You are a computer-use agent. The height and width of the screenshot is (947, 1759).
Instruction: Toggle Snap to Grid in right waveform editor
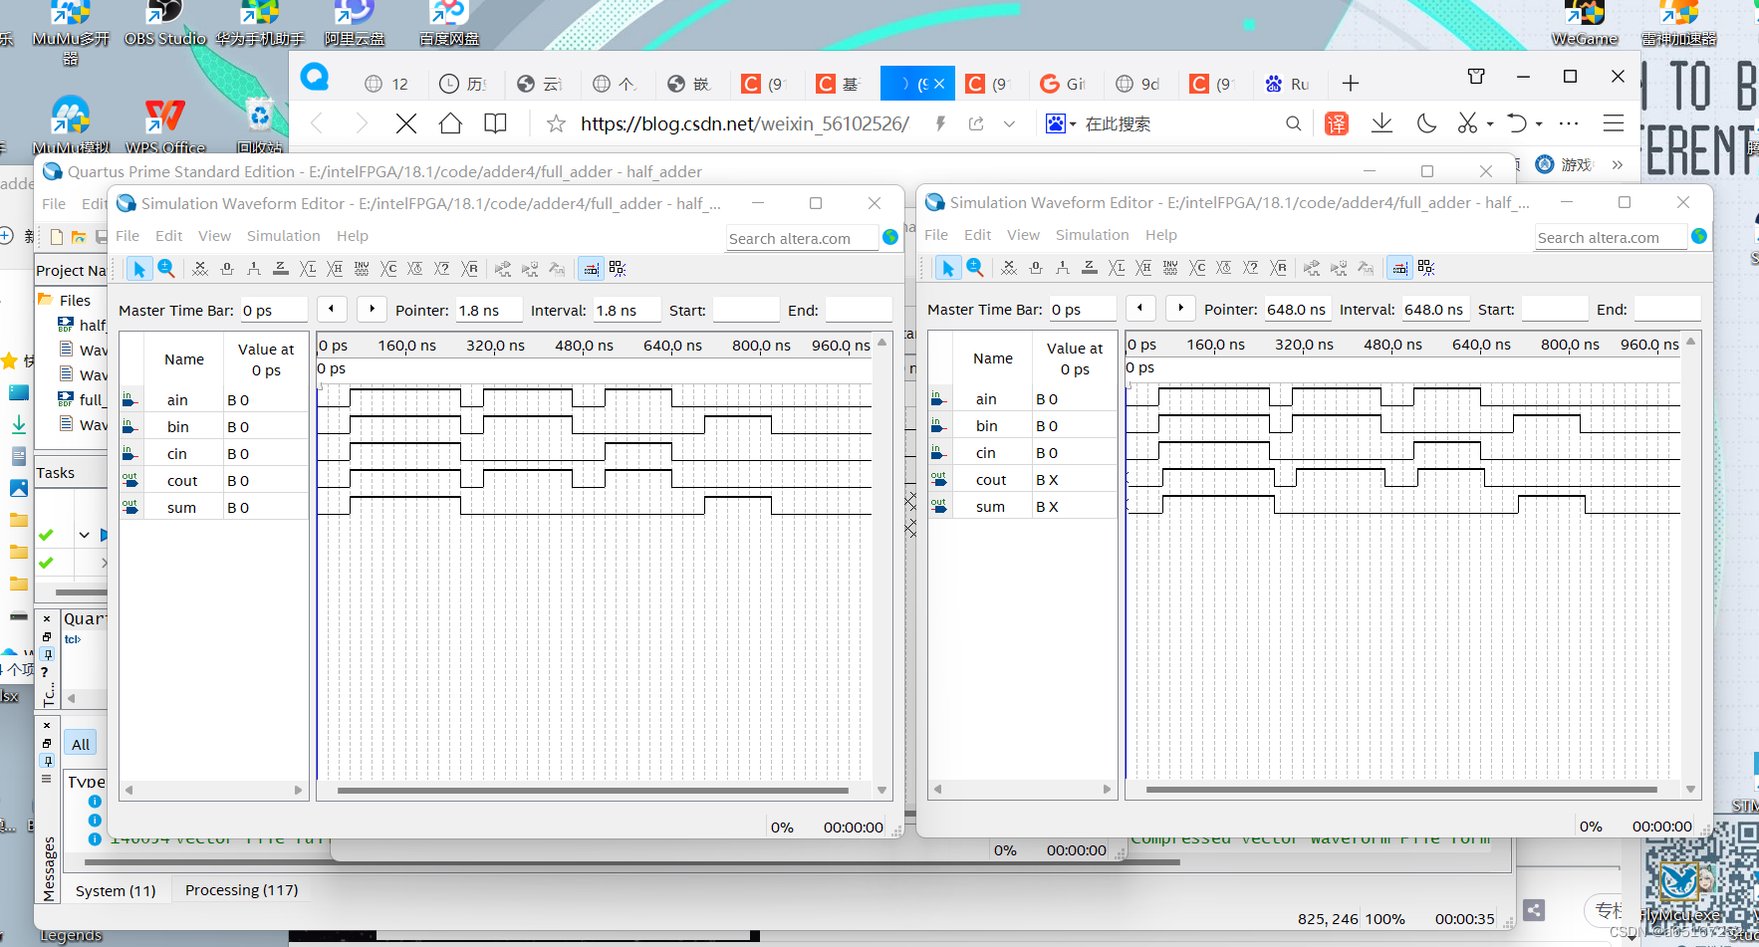tap(1426, 268)
